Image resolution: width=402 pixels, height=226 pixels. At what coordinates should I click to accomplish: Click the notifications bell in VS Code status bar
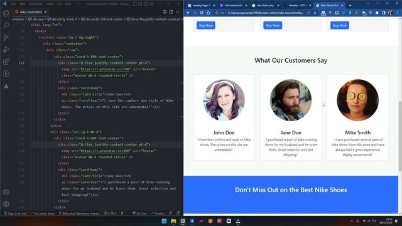point(178,213)
